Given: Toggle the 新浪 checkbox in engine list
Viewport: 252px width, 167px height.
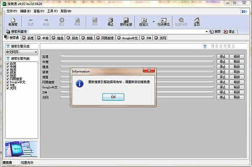Looking at the screenshot, I should pos(8,73).
